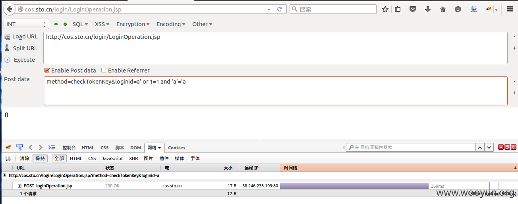Image resolution: width=518 pixels, height=204 pixels.
Task: Bookmark this page with the star icon
Action: [385, 9]
